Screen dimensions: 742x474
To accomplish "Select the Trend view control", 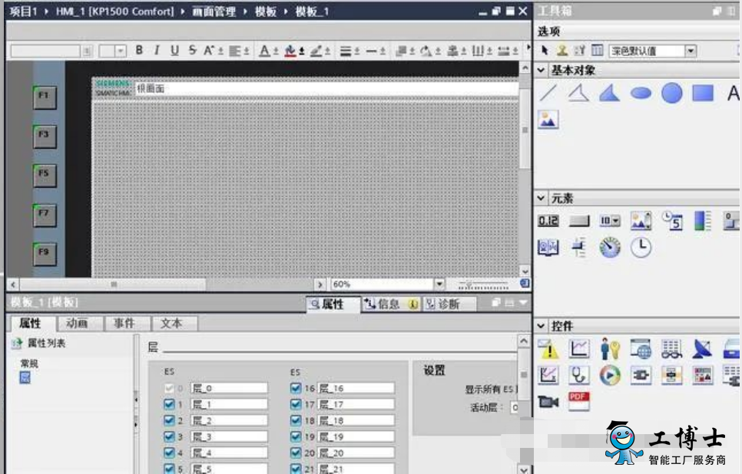I will (x=578, y=349).
